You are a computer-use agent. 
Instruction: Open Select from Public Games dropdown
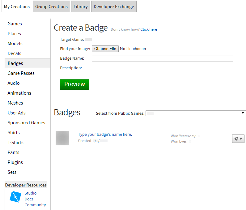(x=196, y=113)
